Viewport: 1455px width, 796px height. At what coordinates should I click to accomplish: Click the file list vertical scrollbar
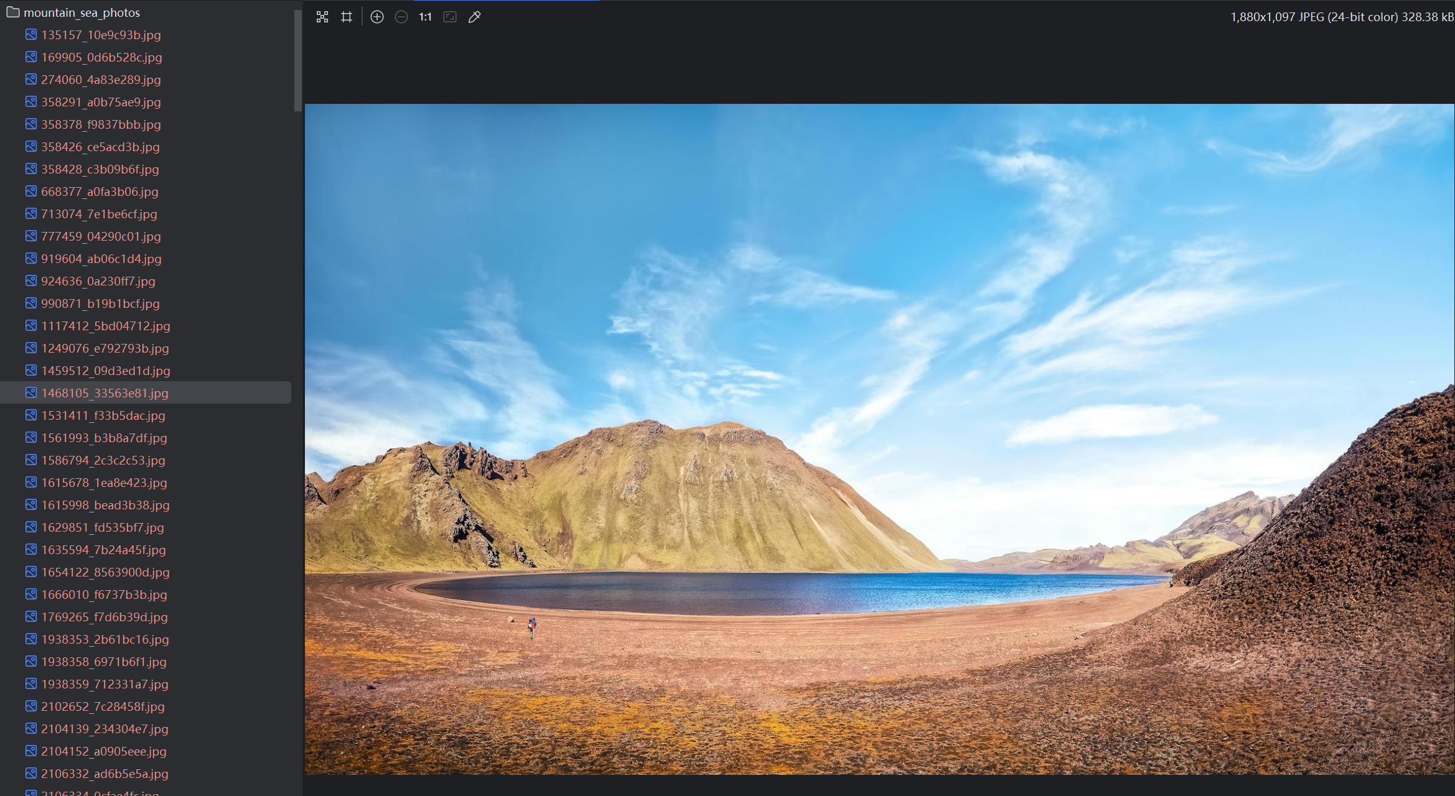(297, 61)
